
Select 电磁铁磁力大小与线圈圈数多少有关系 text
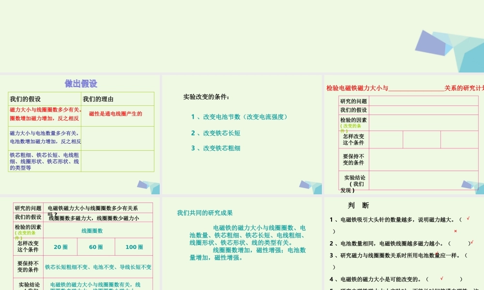tap(93, 209)
